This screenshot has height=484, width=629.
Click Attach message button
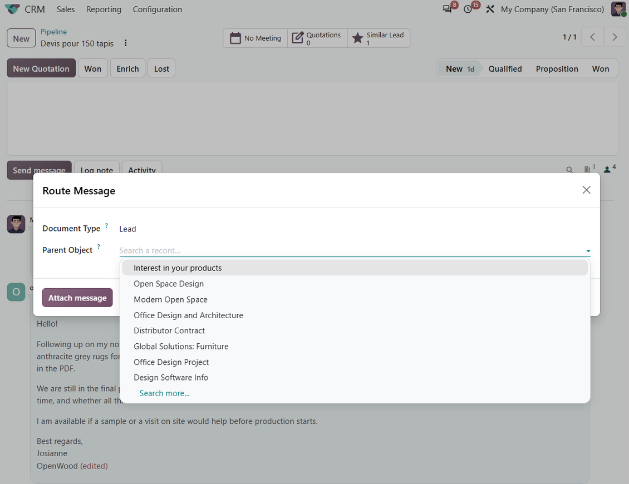tap(77, 298)
